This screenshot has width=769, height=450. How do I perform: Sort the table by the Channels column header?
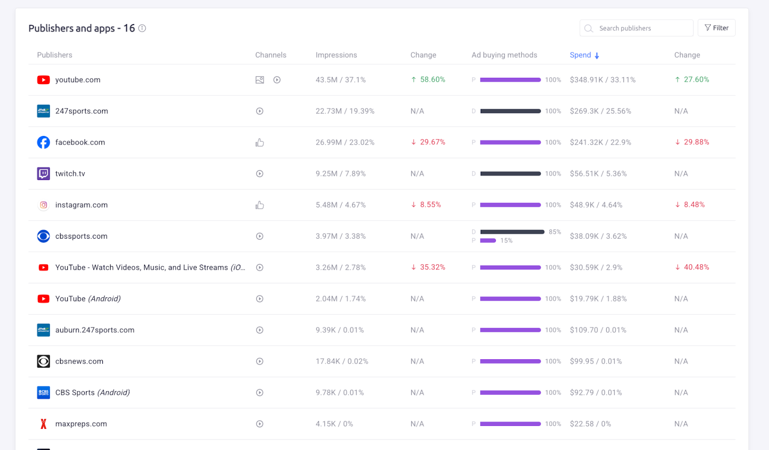271,55
